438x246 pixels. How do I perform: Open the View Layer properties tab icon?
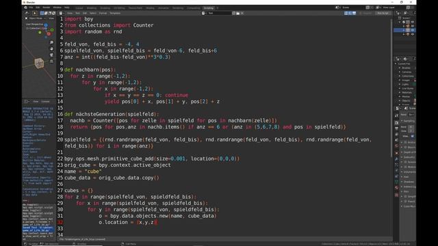397,135
